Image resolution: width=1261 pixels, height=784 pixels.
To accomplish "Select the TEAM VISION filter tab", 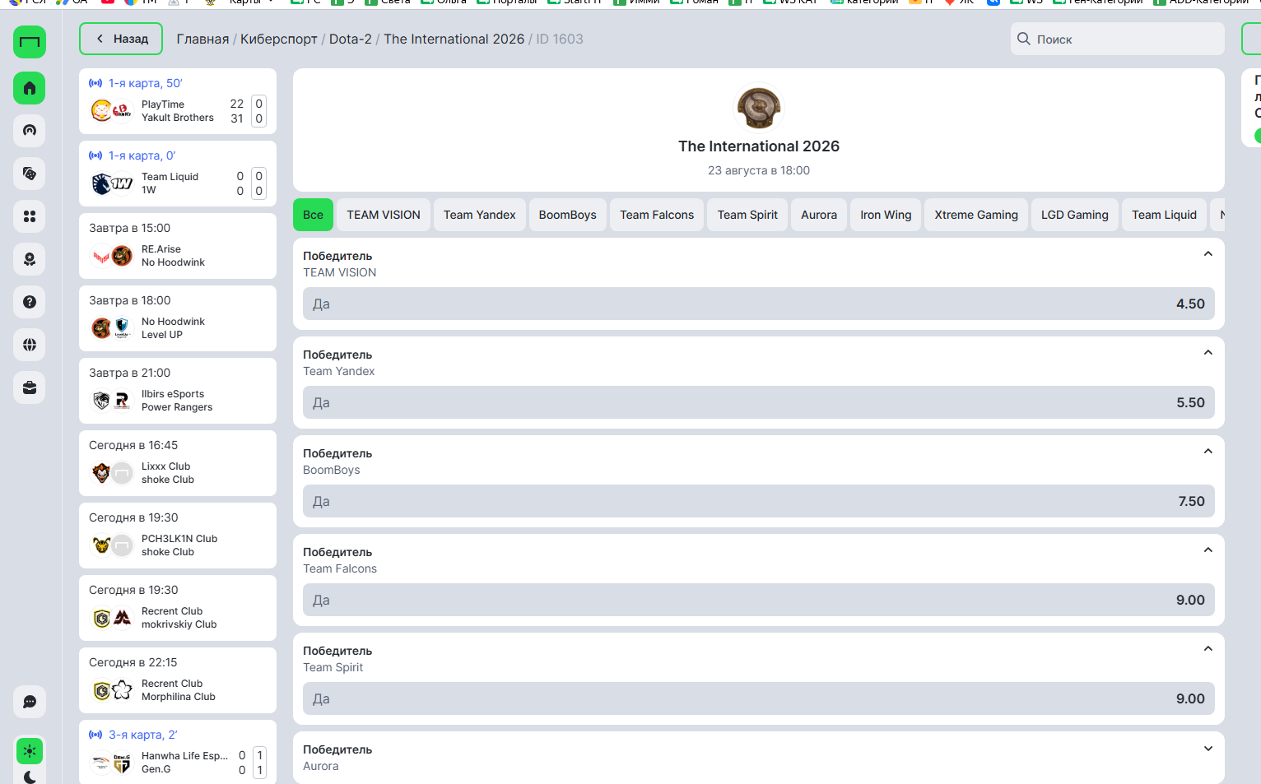I will tap(384, 215).
